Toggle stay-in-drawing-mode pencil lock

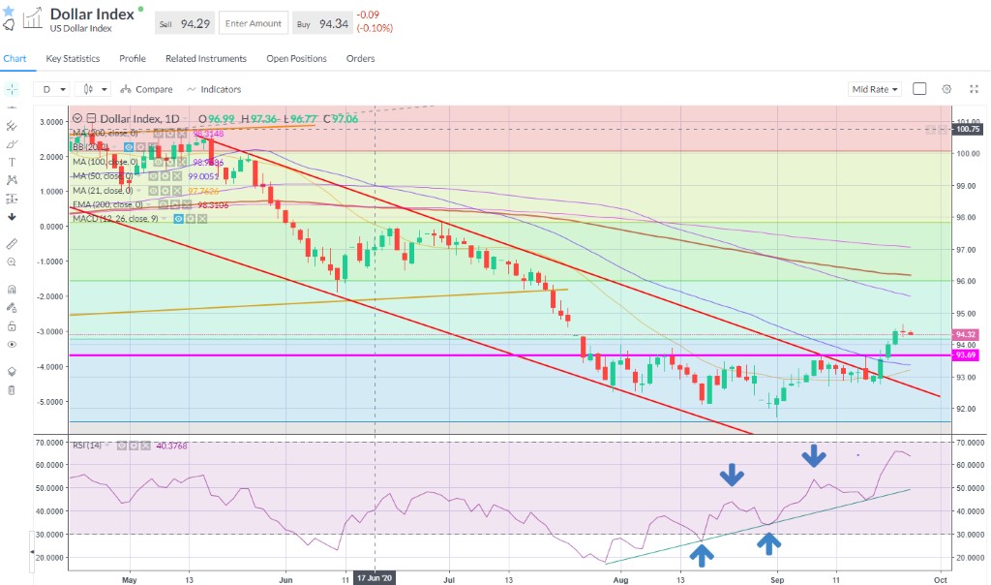12,308
